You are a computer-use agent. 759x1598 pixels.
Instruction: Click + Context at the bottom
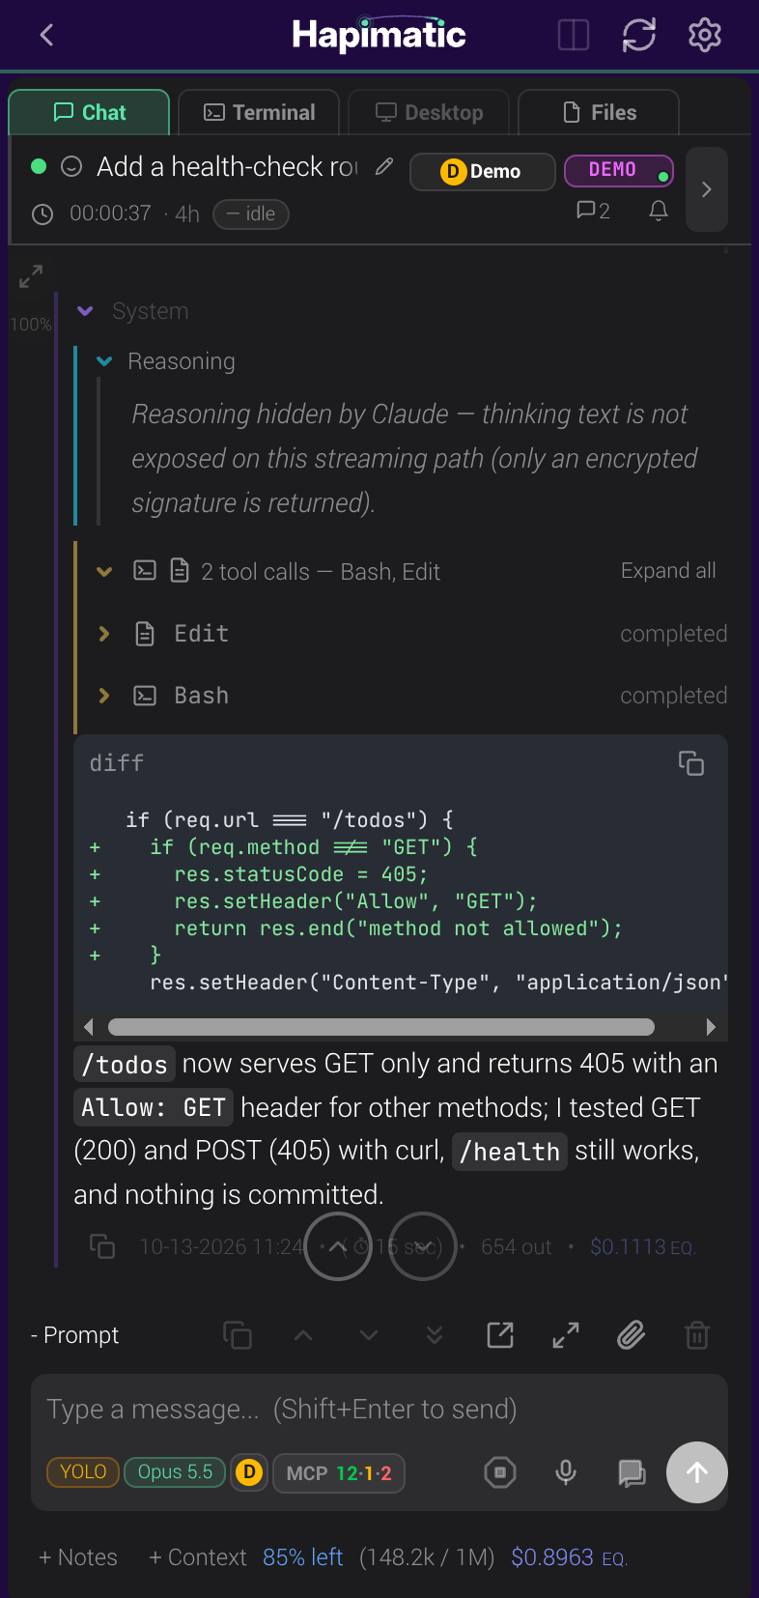198,1557
